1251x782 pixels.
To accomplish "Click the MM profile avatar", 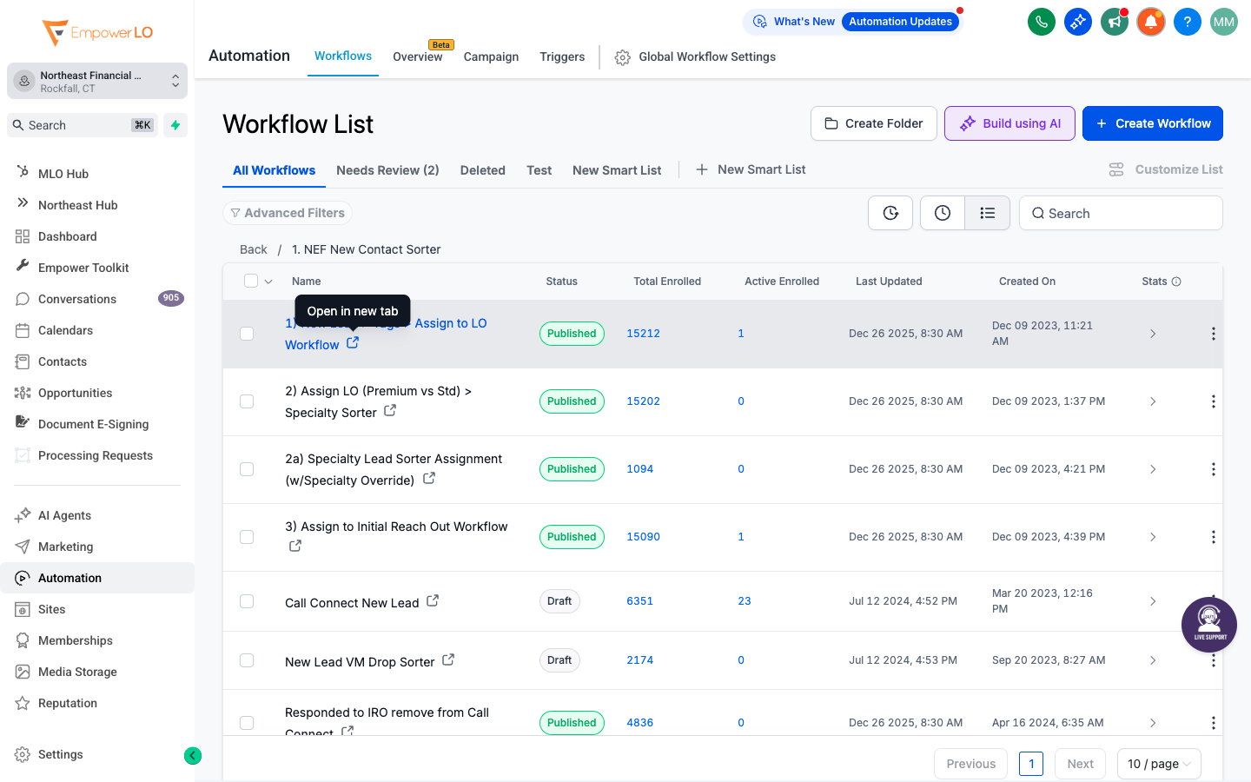I will (1224, 22).
